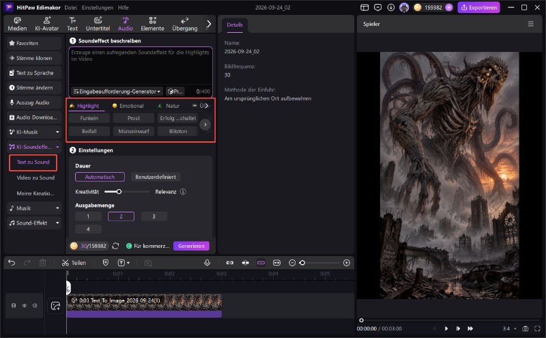Viewport: 546px width, 338px height.
Task: Open the user avatar profile
Action: [404, 8]
